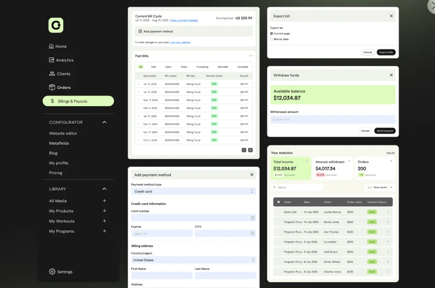The width and height of the screenshot is (435, 288).
Task: Close the Withdraw funds dialog
Action: [x=391, y=75]
